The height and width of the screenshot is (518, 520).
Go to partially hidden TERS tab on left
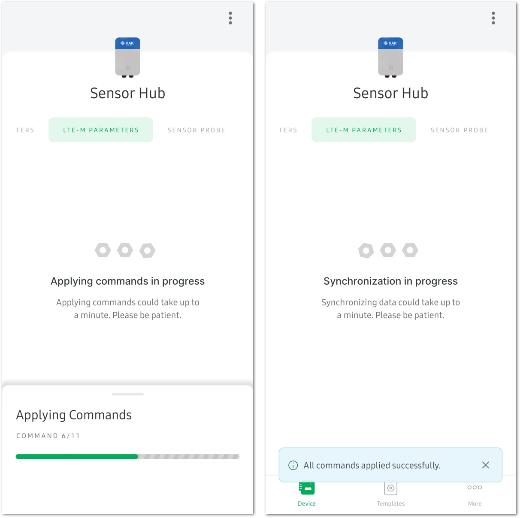tap(25, 130)
